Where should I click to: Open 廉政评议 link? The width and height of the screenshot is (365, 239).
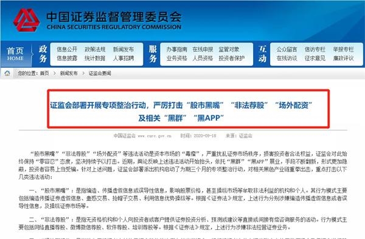(343, 58)
